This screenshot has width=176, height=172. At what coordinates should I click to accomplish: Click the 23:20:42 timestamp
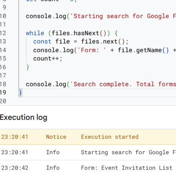click(15, 168)
